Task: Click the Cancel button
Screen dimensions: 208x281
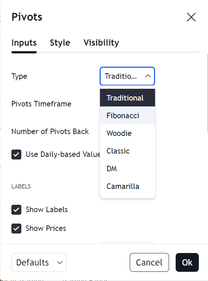Action: (149, 262)
